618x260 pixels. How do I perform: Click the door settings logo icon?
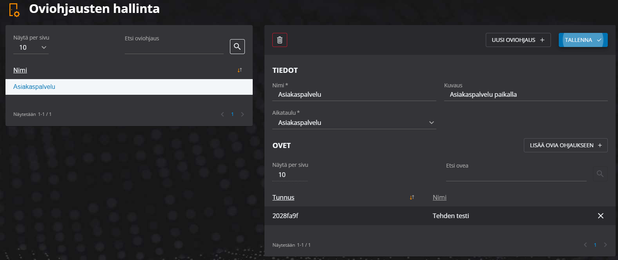(x=14, y=10)
